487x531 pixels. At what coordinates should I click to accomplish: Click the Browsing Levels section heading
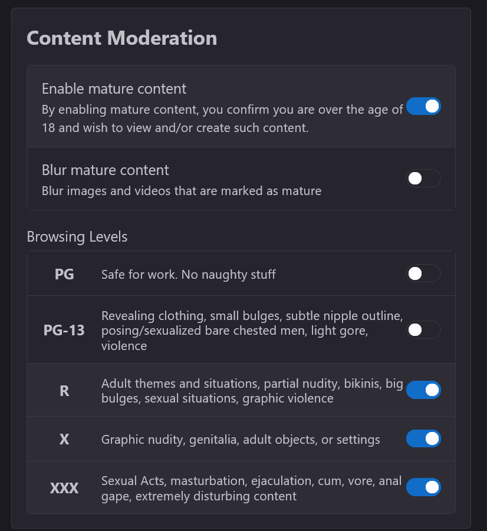pyautogui.click(x=77, y=237)
